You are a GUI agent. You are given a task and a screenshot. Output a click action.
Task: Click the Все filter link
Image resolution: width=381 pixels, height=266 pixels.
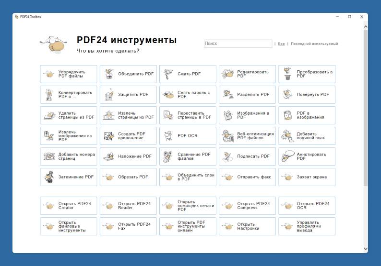[x=281, y=44]
